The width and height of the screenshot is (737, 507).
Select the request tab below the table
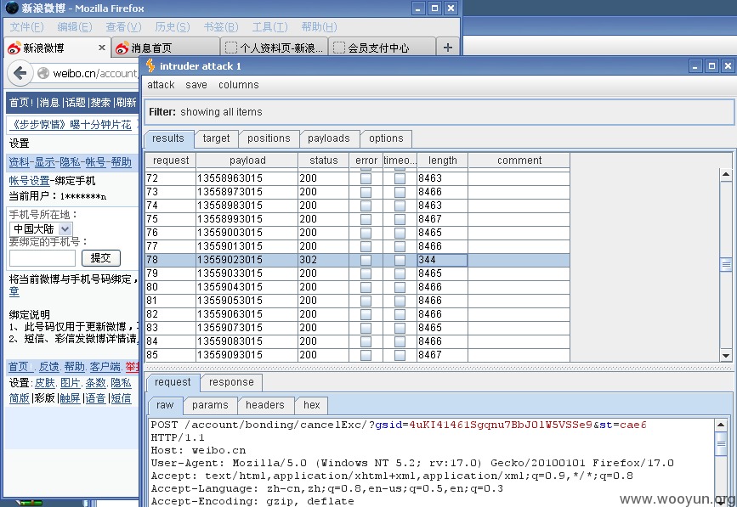click(173, 382)
